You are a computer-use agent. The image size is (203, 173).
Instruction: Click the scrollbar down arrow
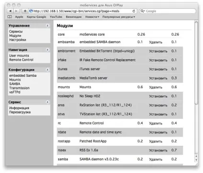[x=196, y=160]
